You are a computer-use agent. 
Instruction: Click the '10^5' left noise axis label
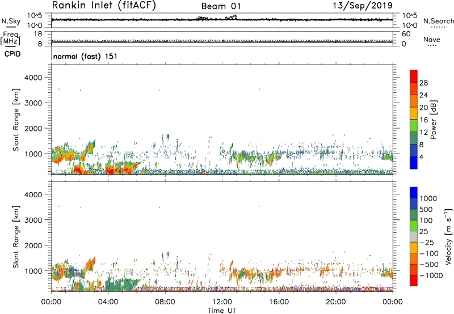coord(35,16)
